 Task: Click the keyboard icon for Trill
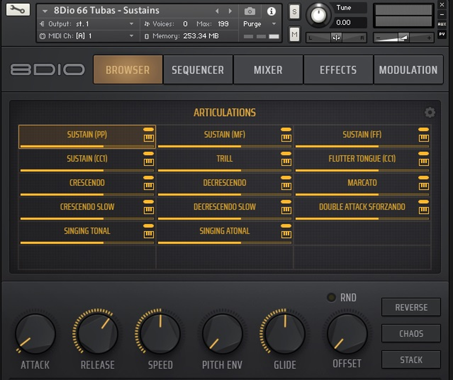286,162
